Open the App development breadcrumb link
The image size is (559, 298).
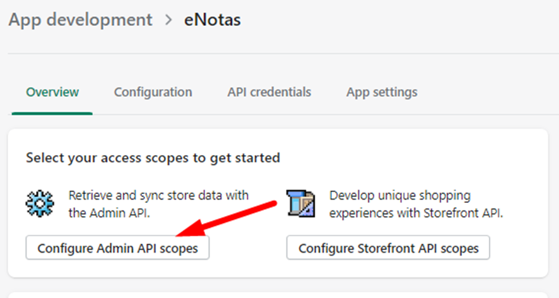click(81, 20)
